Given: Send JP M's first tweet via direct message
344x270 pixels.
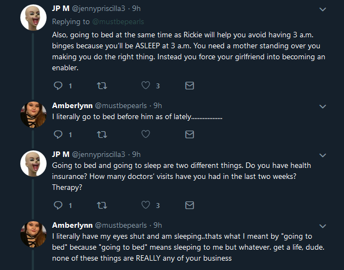Looking at the screenshot, I should click(190, 86).
